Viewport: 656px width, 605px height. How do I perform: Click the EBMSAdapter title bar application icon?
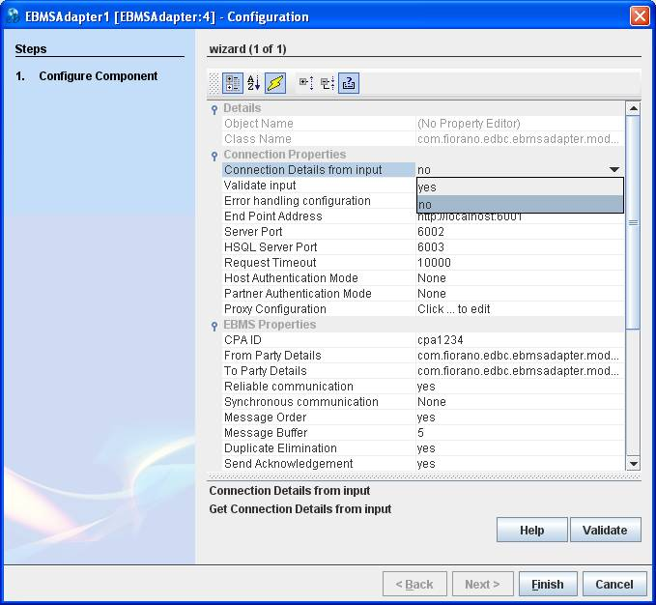tap(14, 15)
